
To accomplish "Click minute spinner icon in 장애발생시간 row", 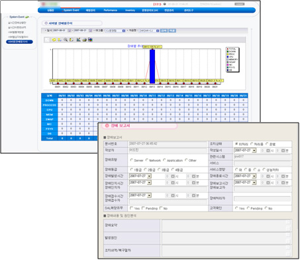I will click(x=193, y=176).
